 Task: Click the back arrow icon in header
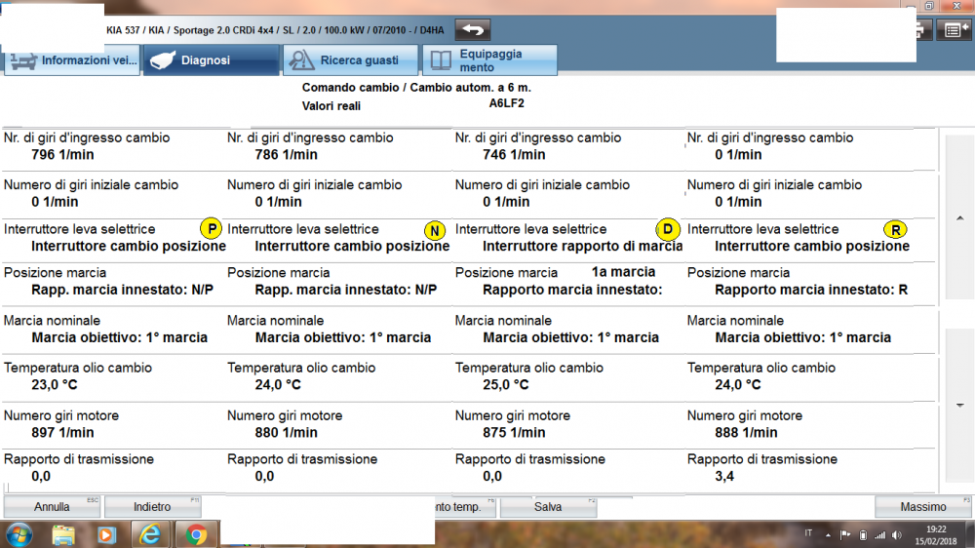click(x=473, y=30)
